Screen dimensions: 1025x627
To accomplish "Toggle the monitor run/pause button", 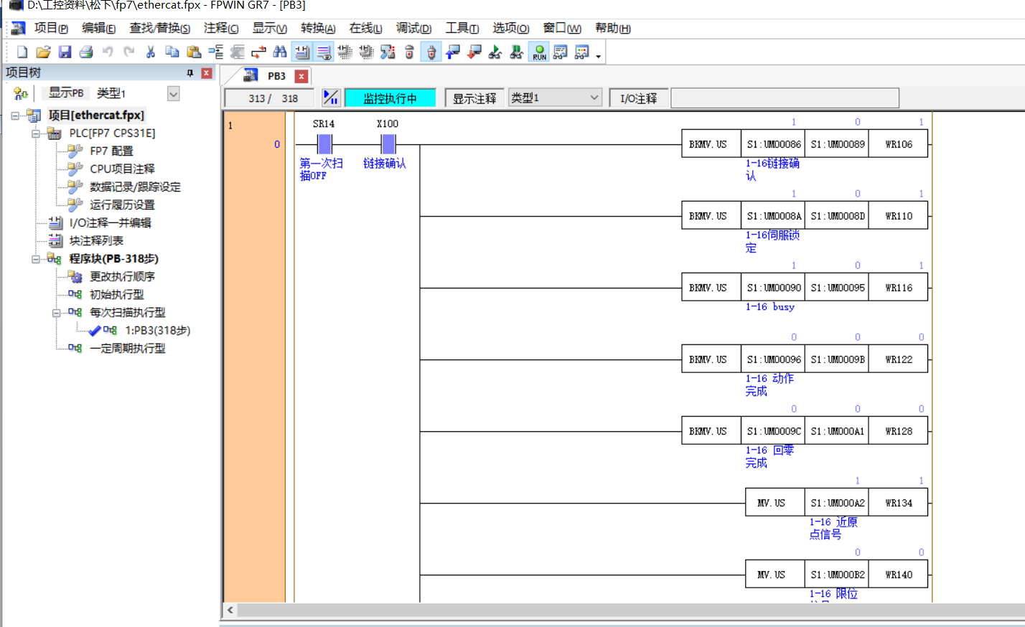I will click(x=331, y=98).
